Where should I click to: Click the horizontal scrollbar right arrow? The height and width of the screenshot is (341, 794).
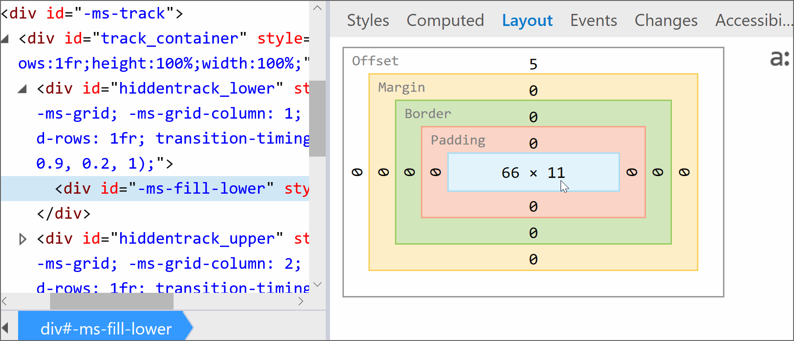(x=301, y=301)
